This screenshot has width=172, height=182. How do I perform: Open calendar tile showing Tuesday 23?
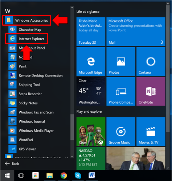(x=91, y=32)
